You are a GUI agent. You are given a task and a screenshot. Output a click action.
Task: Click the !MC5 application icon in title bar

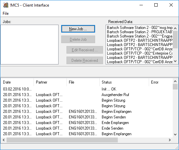click(x=6, y=5)
